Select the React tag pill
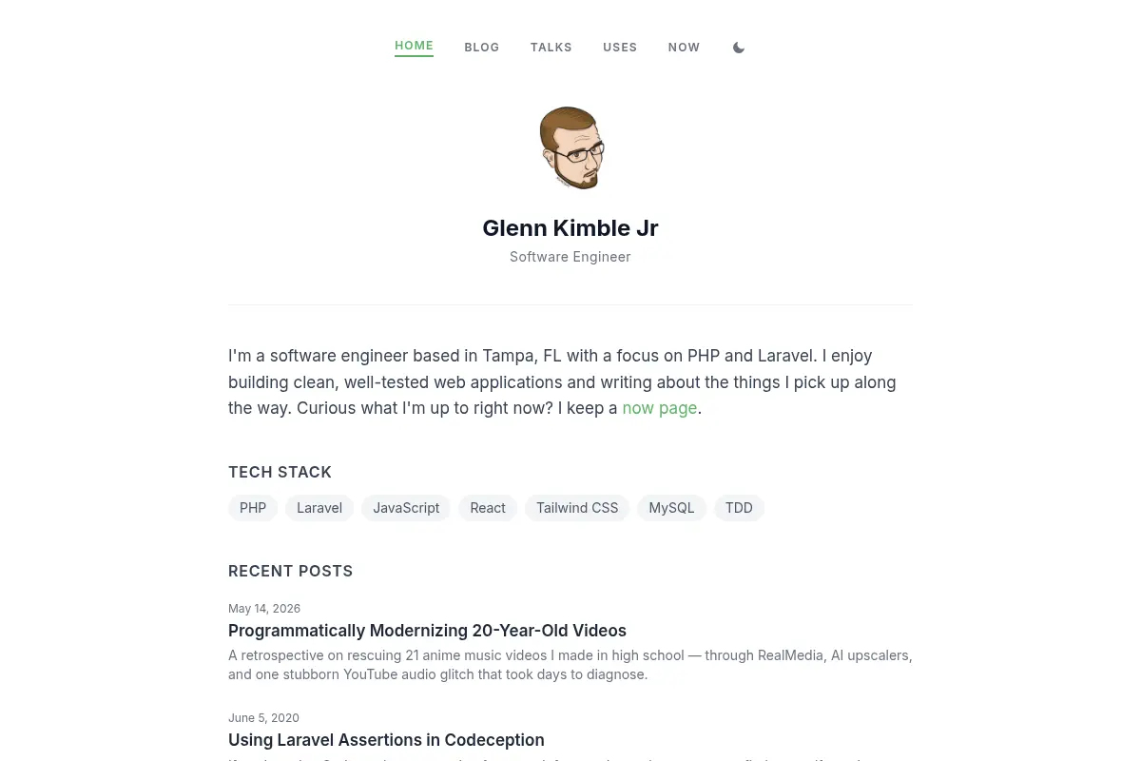Screen dimensions: 1141x761 coord(488,508)
